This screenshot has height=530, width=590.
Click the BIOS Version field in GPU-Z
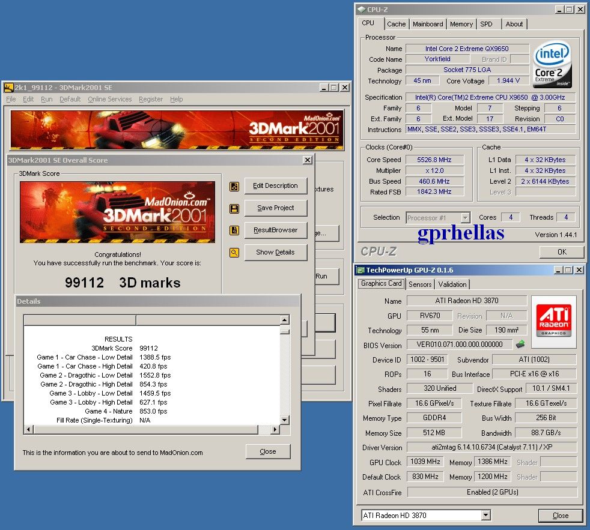click(460, 345)
